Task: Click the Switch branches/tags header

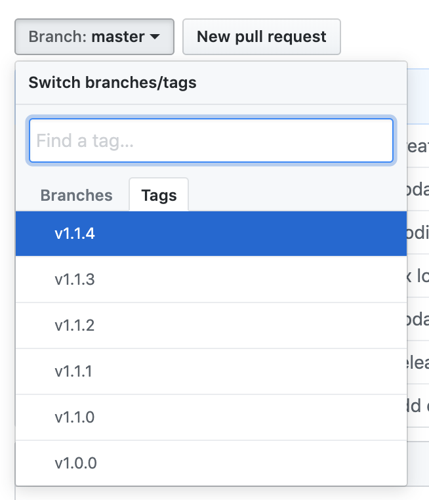Action: click(112, 83)
